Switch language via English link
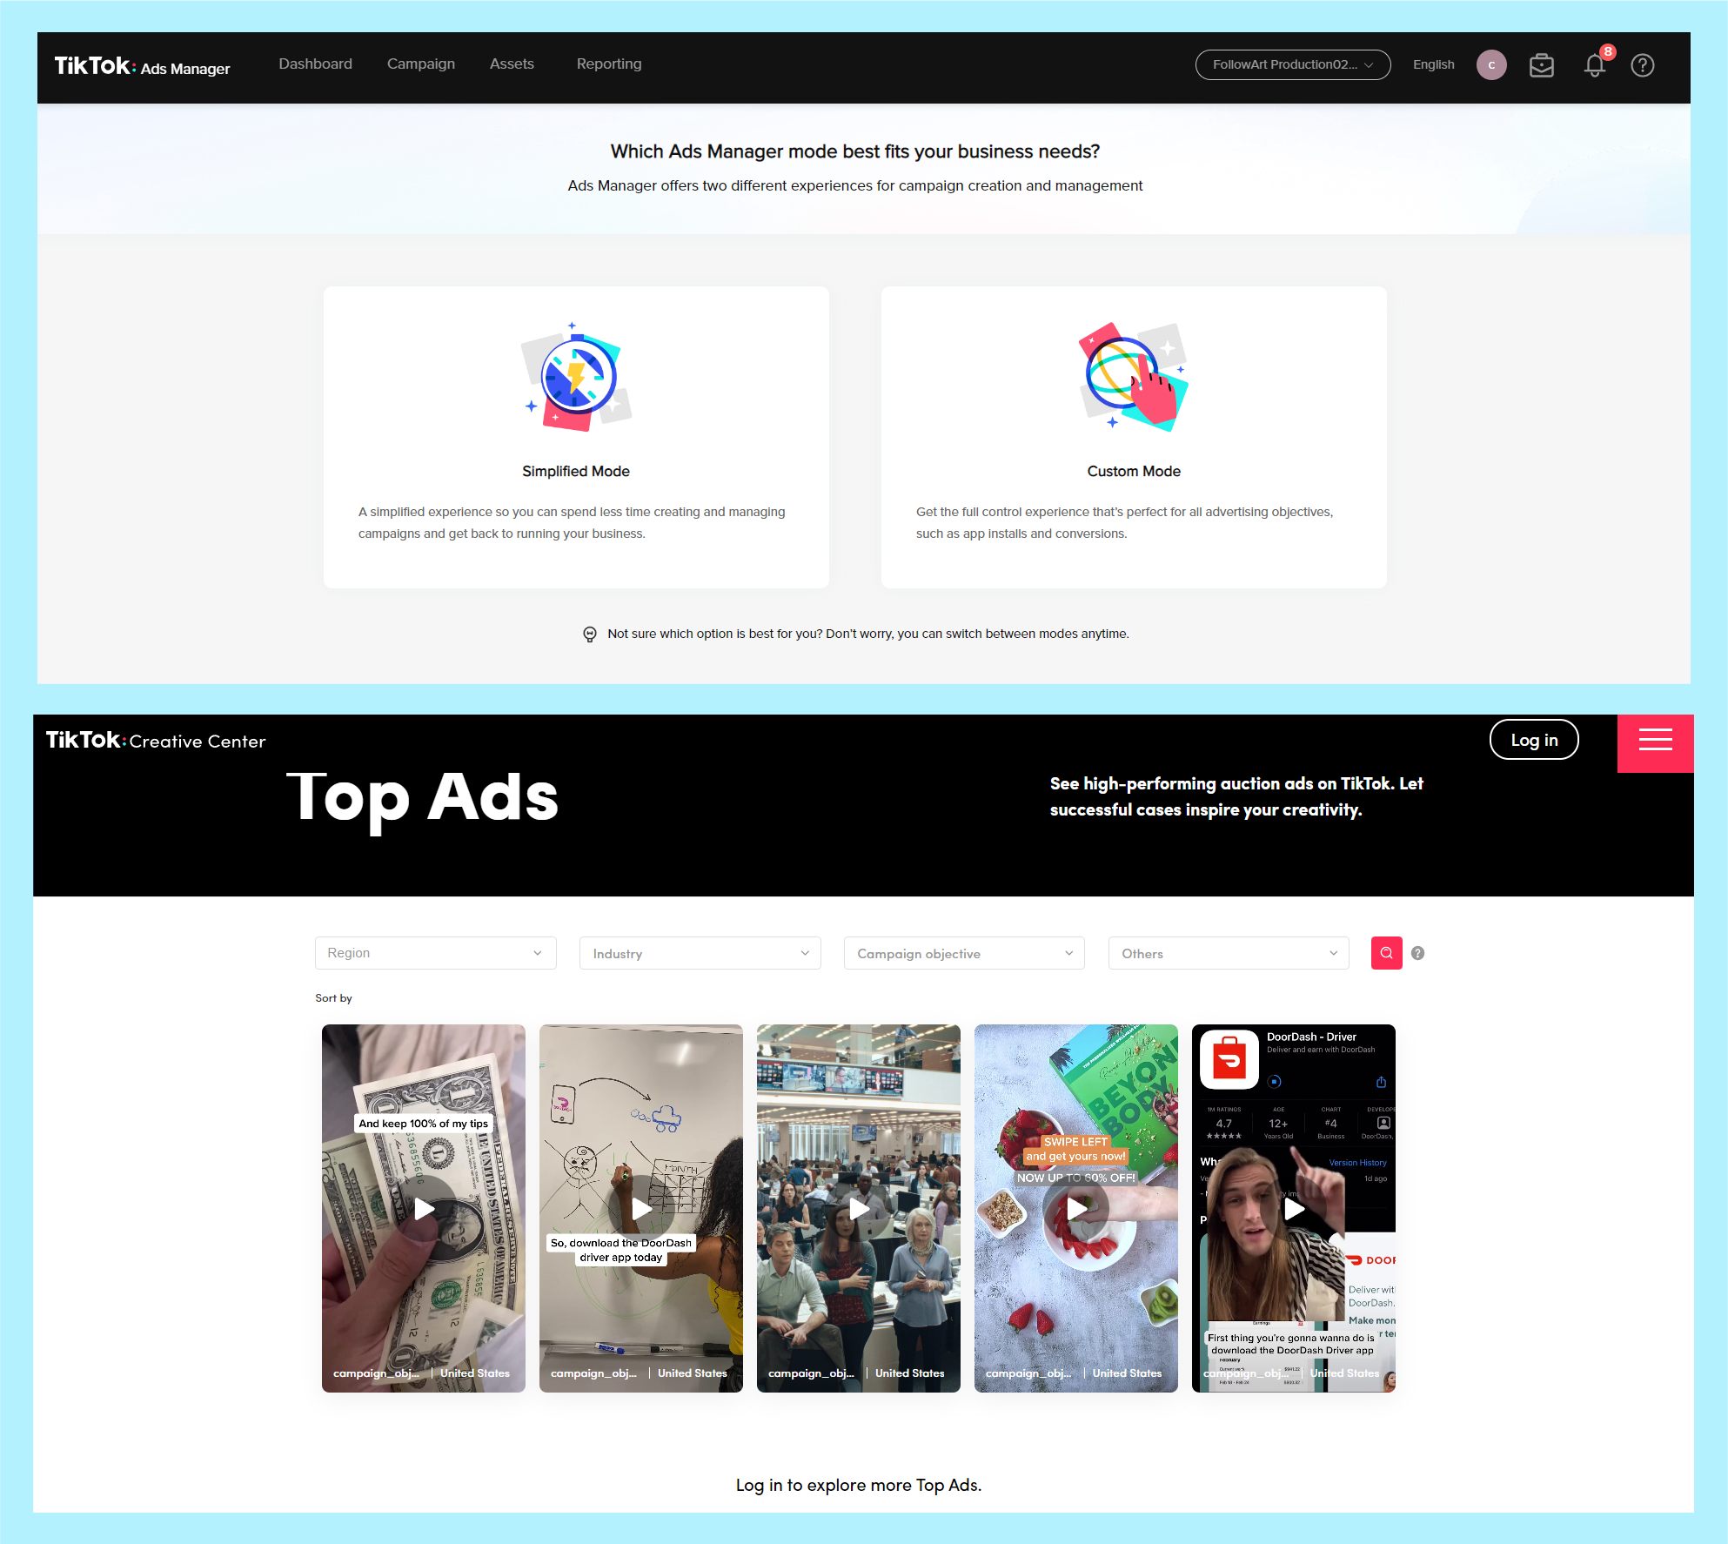The width and height of the screenshot is (1728, 1544). click(x=1433, y=65)
